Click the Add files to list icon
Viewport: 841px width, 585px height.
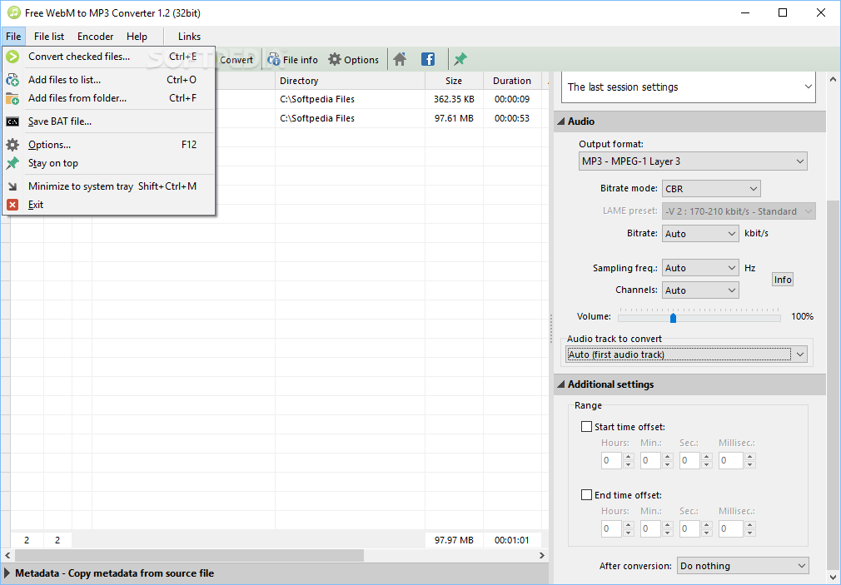pos(12,80)
